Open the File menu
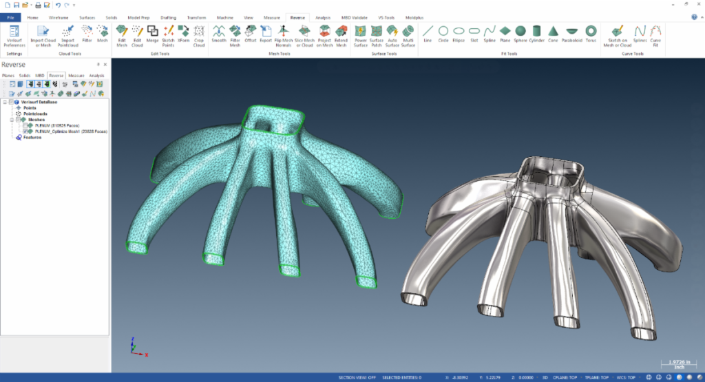The width and height of the screenshot is (705, 382). [10, 17]
